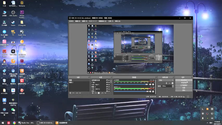Move selected source up with the chevron

click(x=102, y=93)
